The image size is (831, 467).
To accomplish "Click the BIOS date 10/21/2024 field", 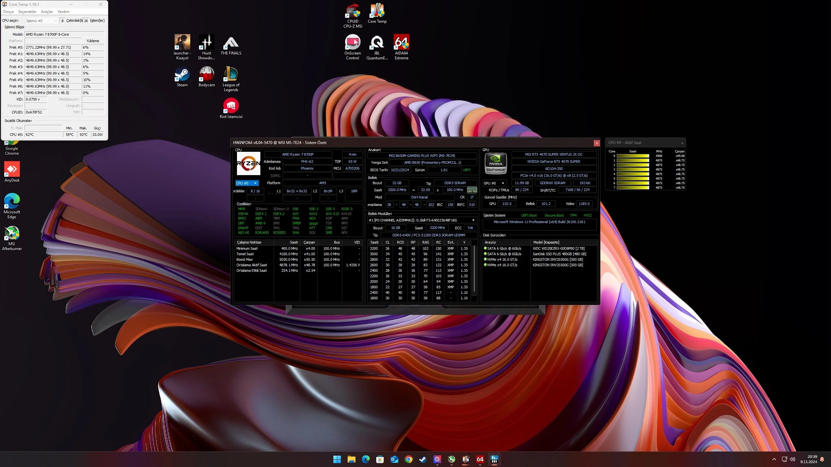I will 400,170.
